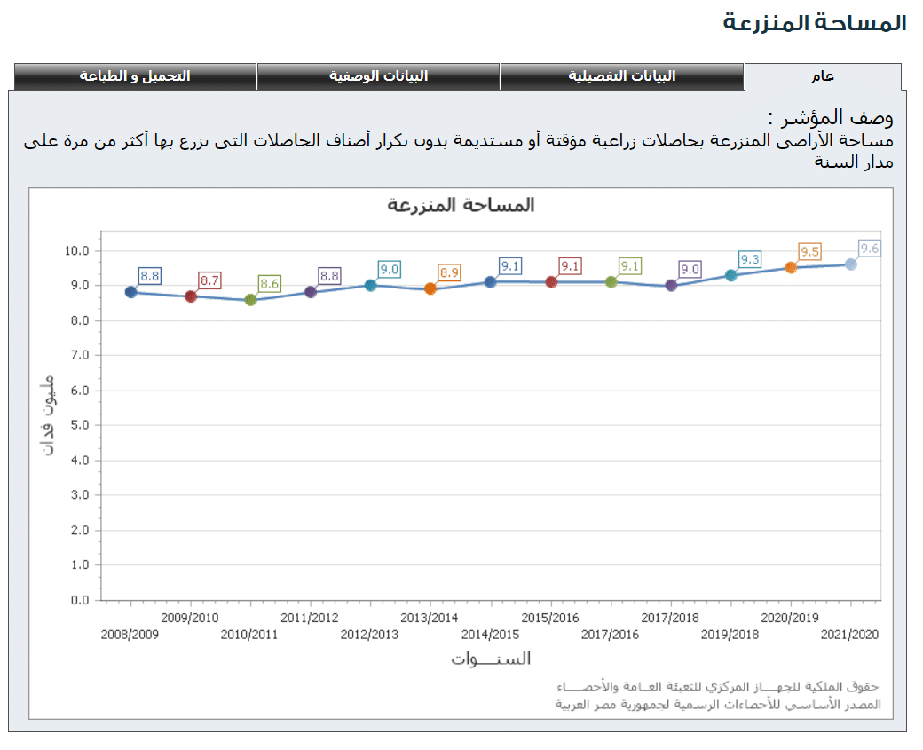Click the 8.6 value label box

pyautogui.click(x=270, y=284)
